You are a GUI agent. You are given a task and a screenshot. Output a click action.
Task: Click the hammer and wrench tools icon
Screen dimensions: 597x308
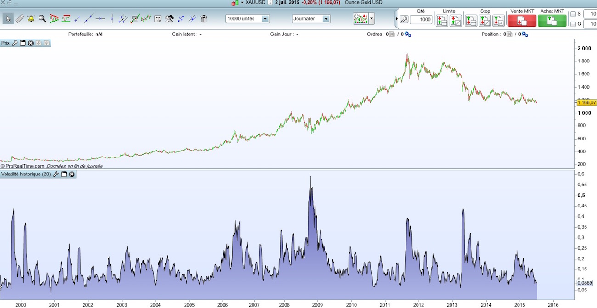(x=169, y=19)
